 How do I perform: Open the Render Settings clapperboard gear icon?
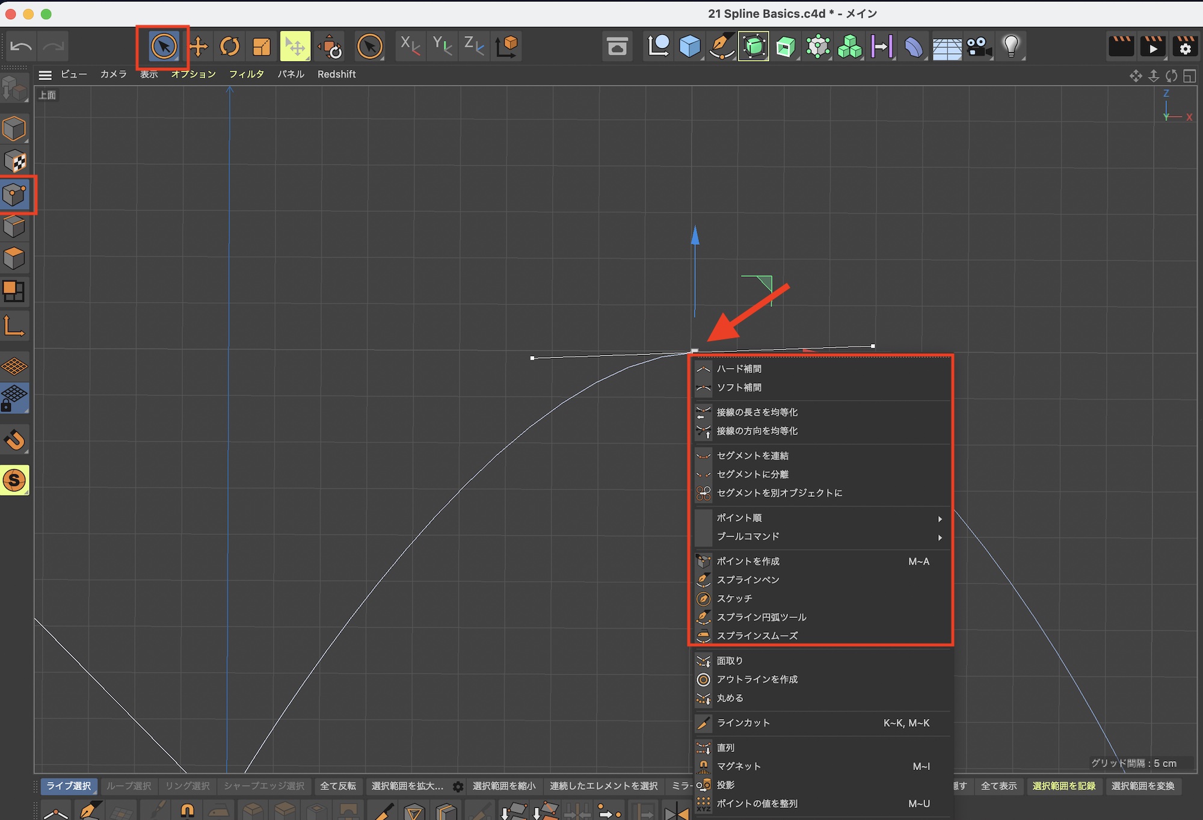coord(1185,46)
